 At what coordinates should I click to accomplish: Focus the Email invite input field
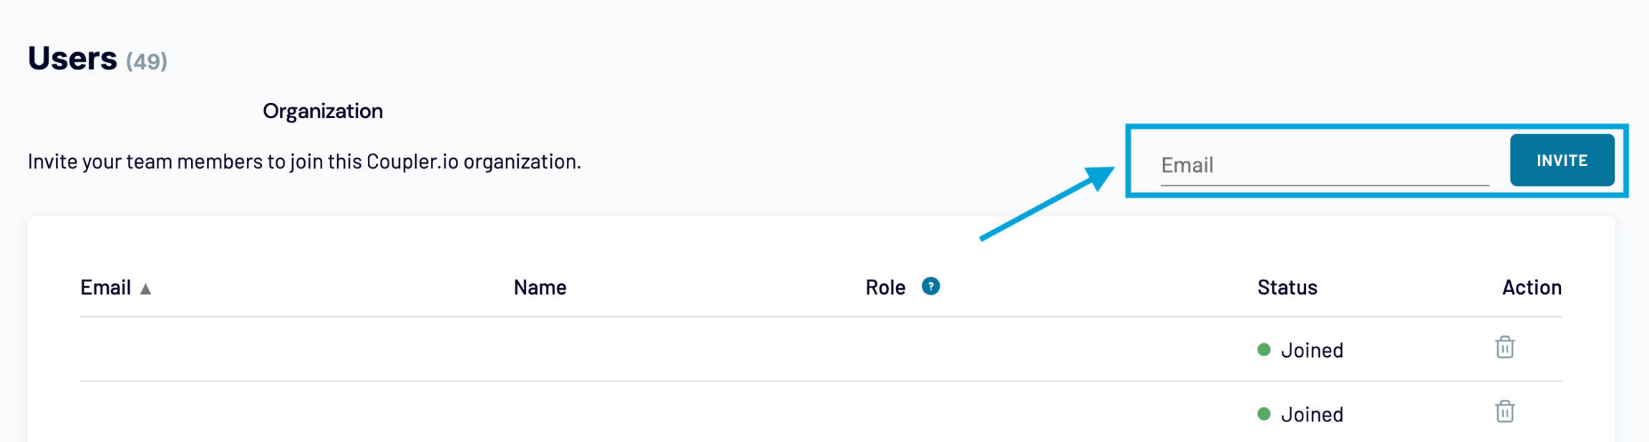[1324, 165]
